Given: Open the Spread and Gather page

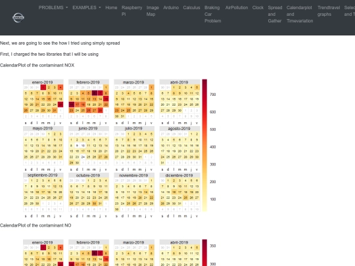Looking at the screenshot, I should [x=275, y=14].
